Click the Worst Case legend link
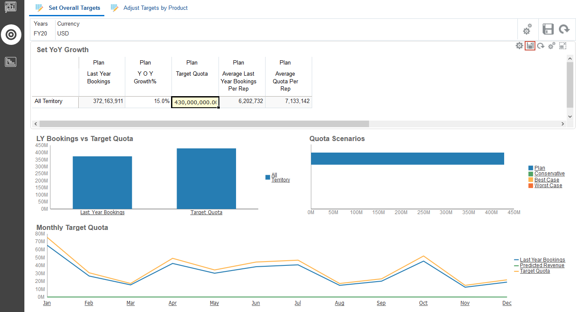Image resolution: width=576 pixels, height=312 pixels. point(548,185)
